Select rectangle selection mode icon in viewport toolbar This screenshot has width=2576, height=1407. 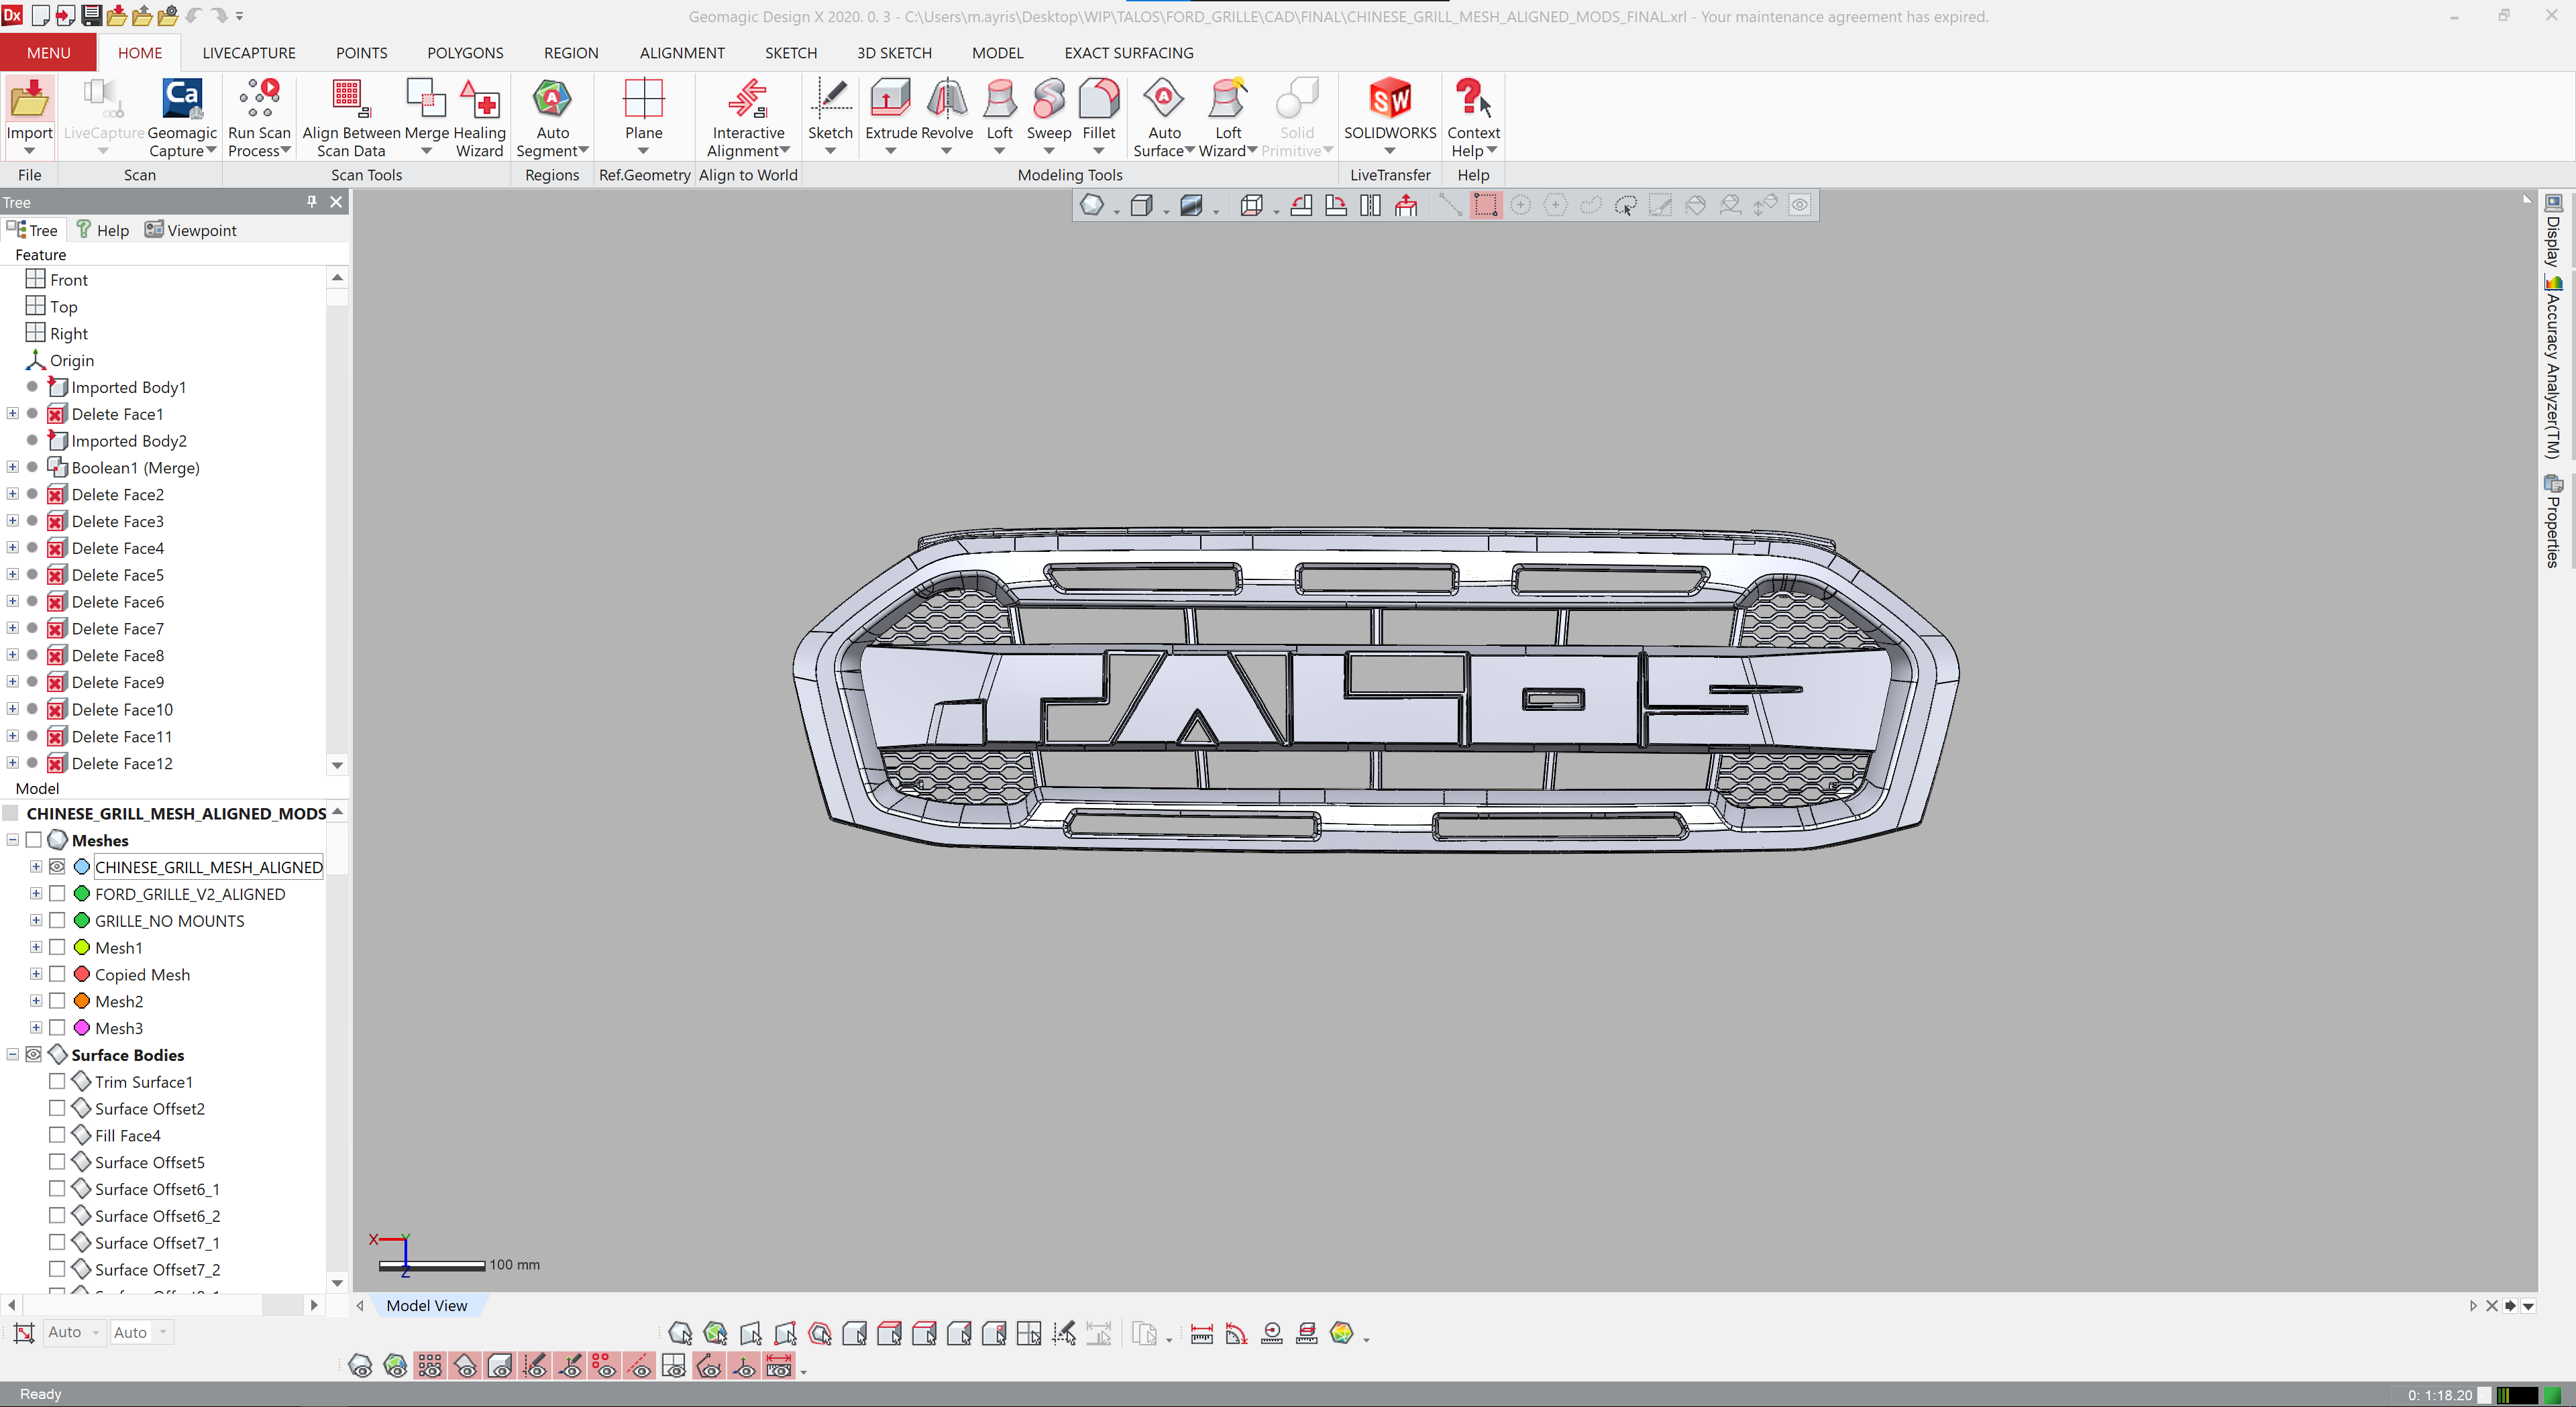(x=1485, y=205)
